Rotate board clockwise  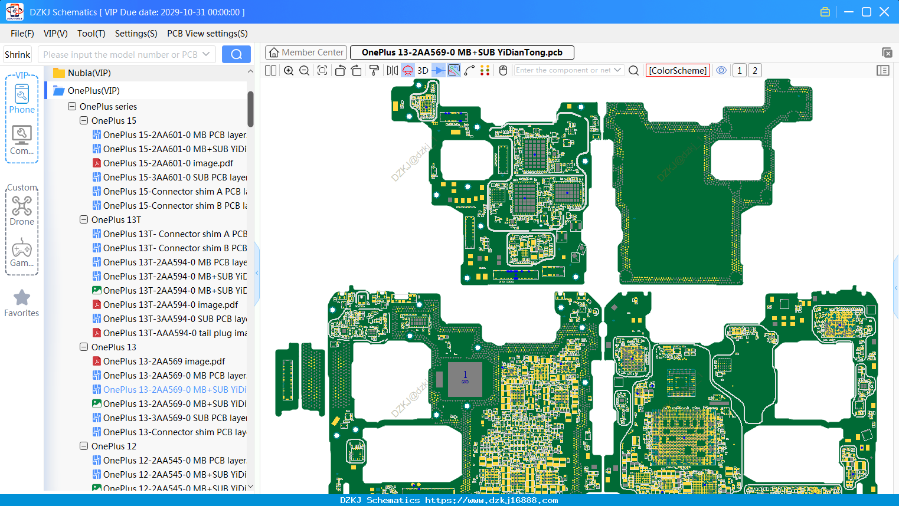[x=357, y=70]
